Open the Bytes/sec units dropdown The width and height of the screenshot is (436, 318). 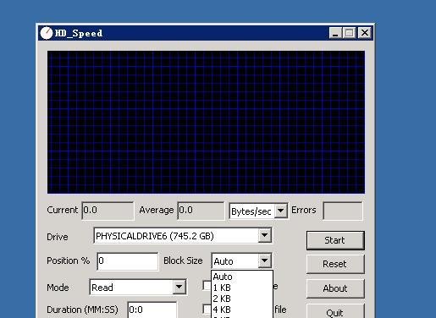click(281, 211)
